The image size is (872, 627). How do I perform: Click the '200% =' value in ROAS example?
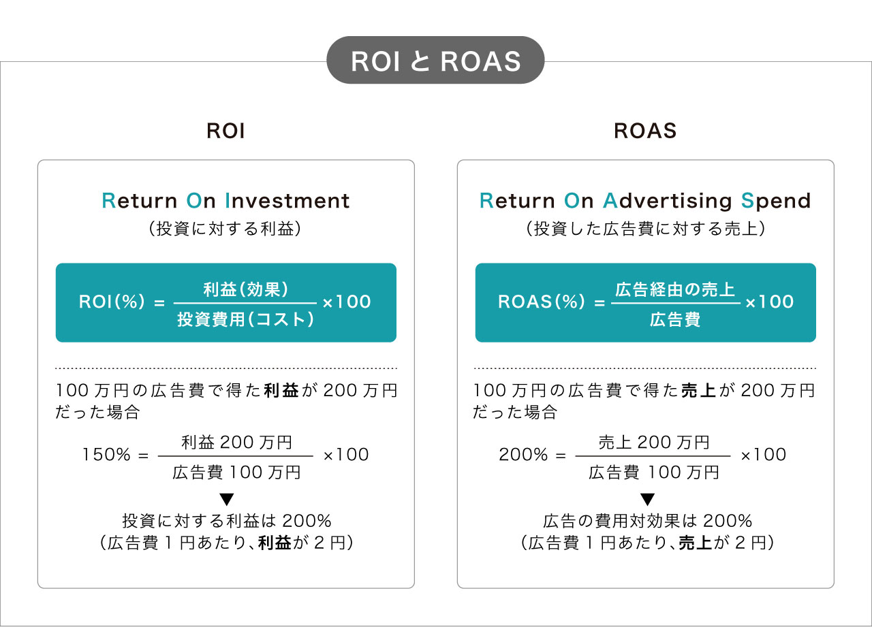click(x=533, y=455)
